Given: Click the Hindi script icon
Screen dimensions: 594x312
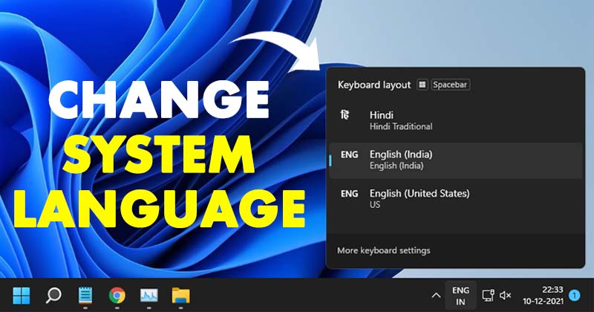Looking at the screenshot, I should pos(345,115).
